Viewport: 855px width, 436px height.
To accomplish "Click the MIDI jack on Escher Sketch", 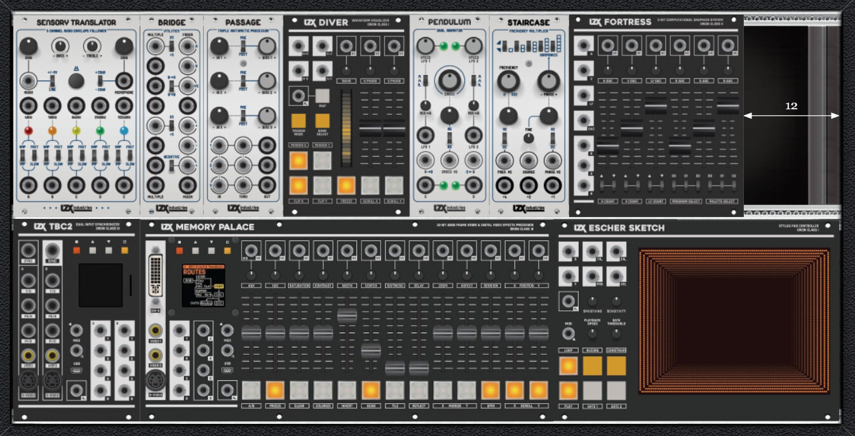I will coord(569,333).
